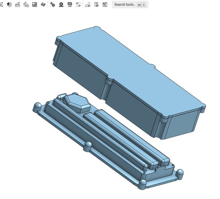
Task: Open the Exploded view tool
Action: coord(88,4)
